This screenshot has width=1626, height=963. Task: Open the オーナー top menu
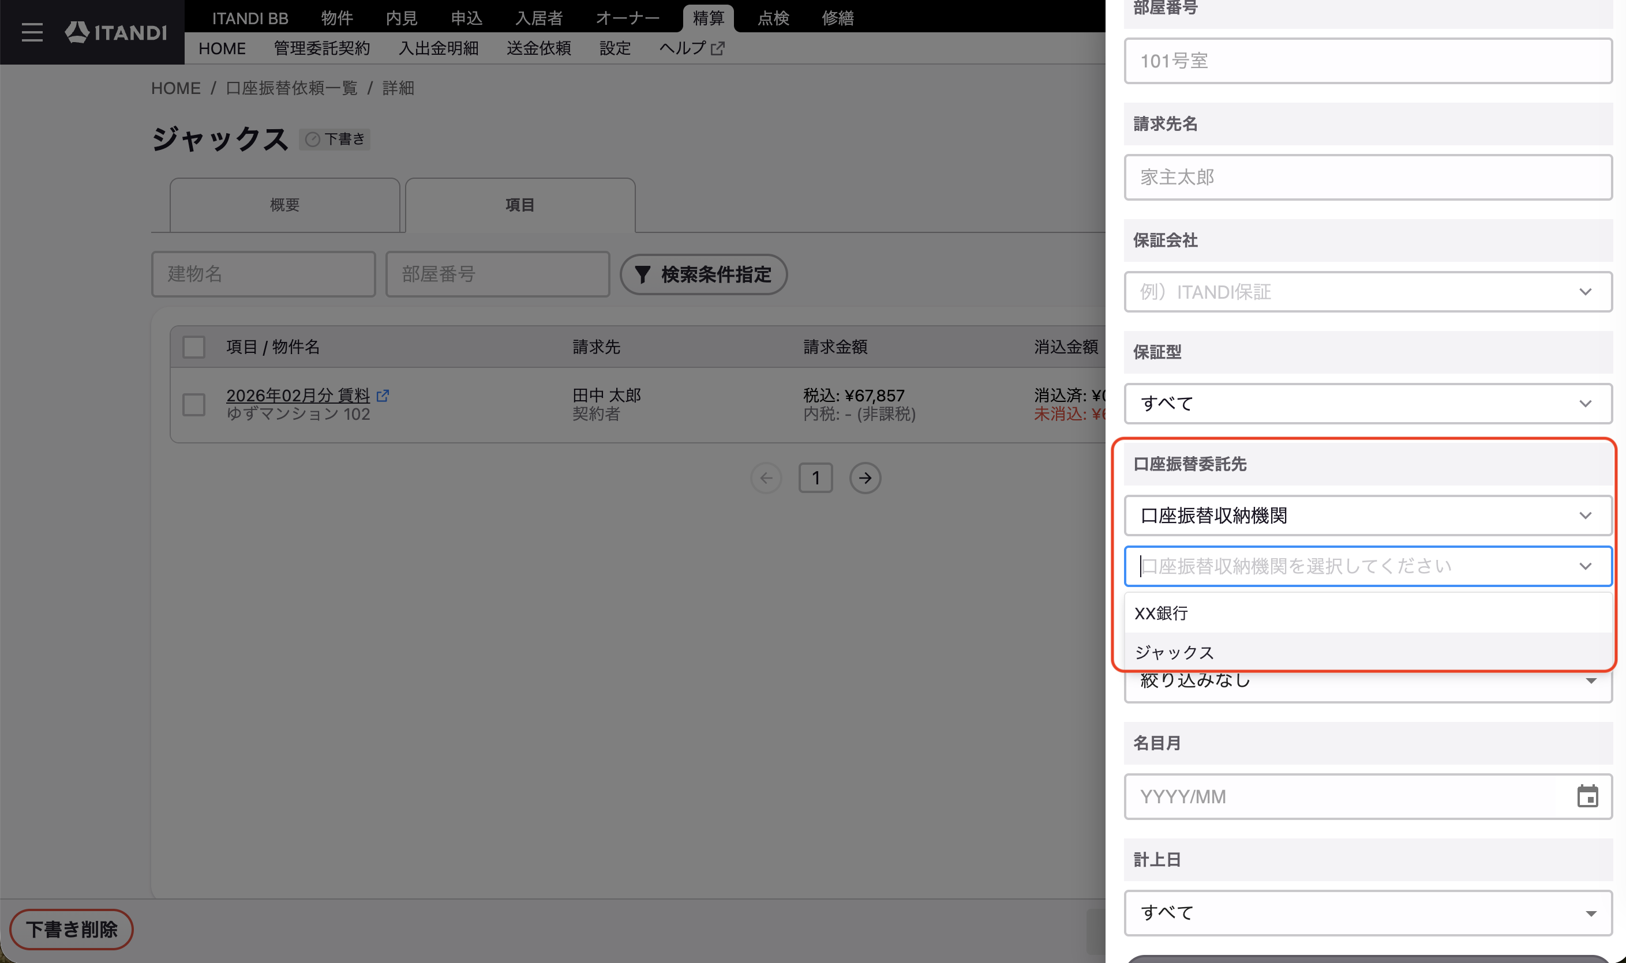pyautogui.click(x=627, y=18)
